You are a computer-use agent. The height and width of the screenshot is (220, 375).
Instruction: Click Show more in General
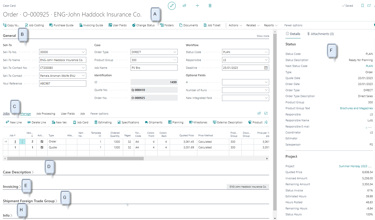(x=263, y=36)
